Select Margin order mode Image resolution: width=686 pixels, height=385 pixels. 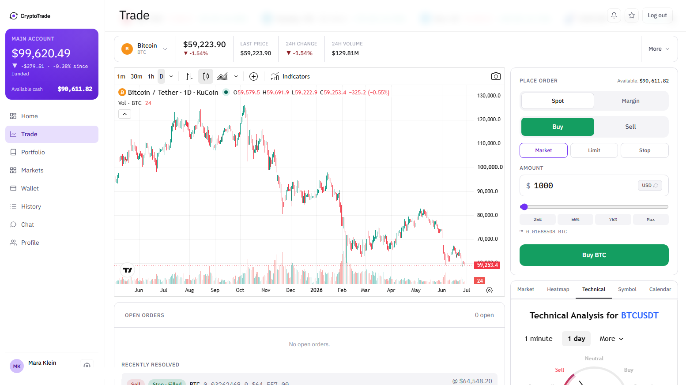click(630, 101)
